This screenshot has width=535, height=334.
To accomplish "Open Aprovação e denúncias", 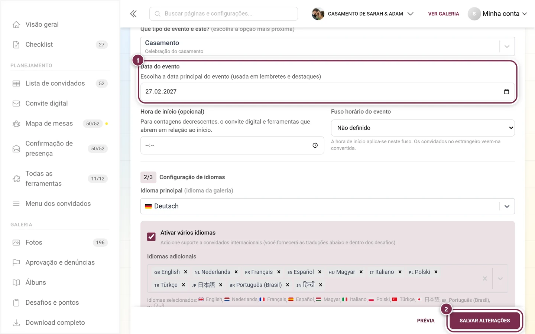I will 60,263.
